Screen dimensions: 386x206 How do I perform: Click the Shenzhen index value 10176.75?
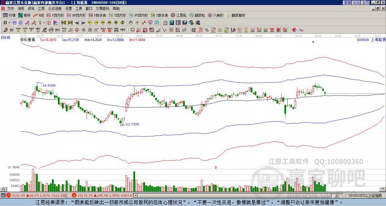click(85, 195)
